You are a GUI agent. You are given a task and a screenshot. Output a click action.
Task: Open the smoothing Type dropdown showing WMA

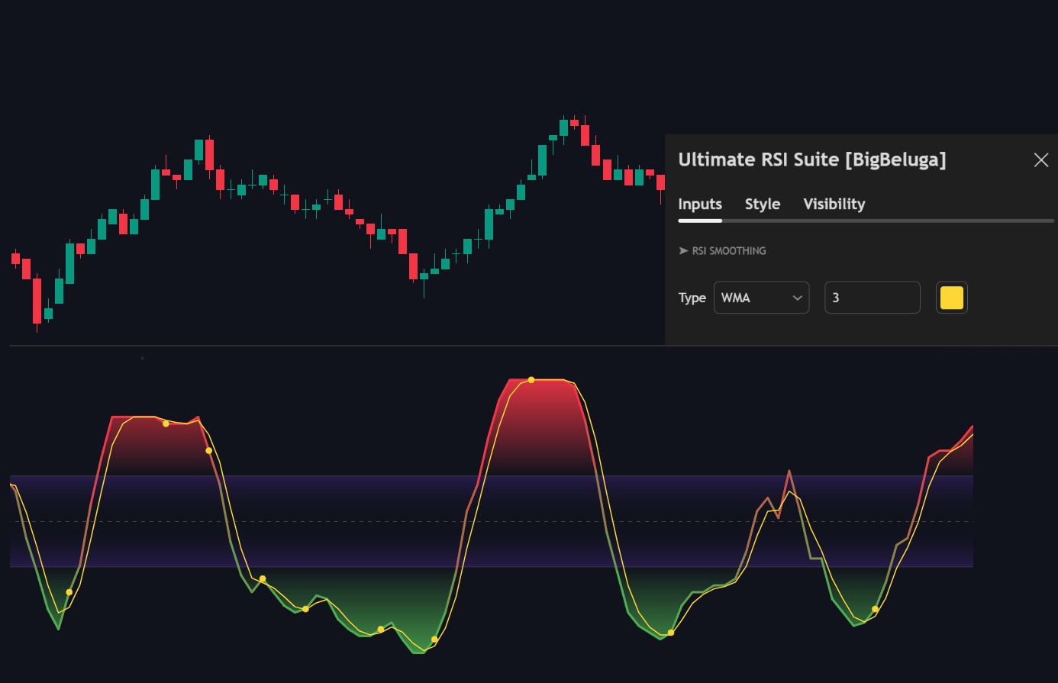(x=761, y=298)
